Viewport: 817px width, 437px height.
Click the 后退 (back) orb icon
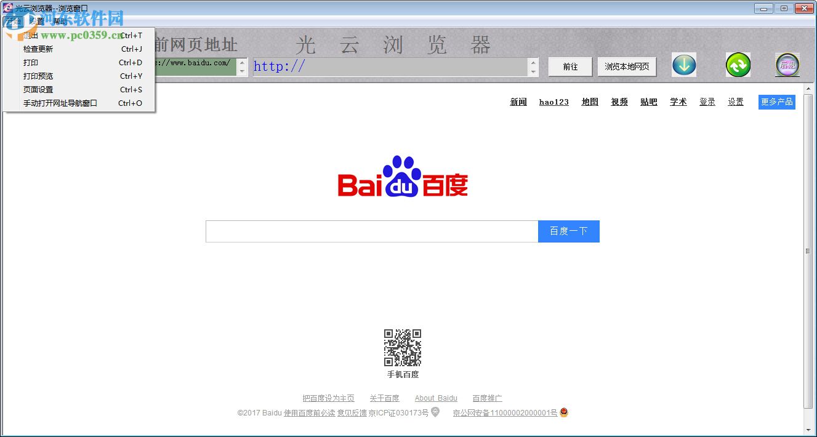click(787, 65)
